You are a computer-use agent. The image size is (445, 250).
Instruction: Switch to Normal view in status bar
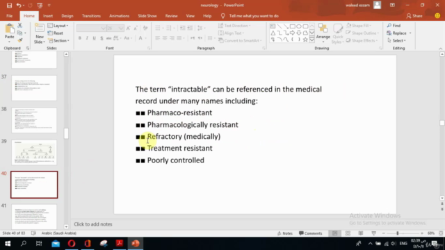(335, 233)
